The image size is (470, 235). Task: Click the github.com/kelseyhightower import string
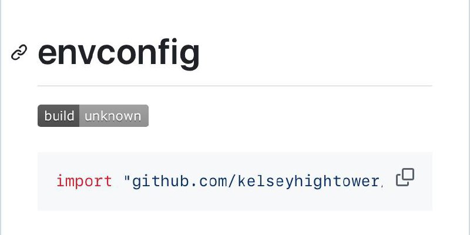[253, 181]
